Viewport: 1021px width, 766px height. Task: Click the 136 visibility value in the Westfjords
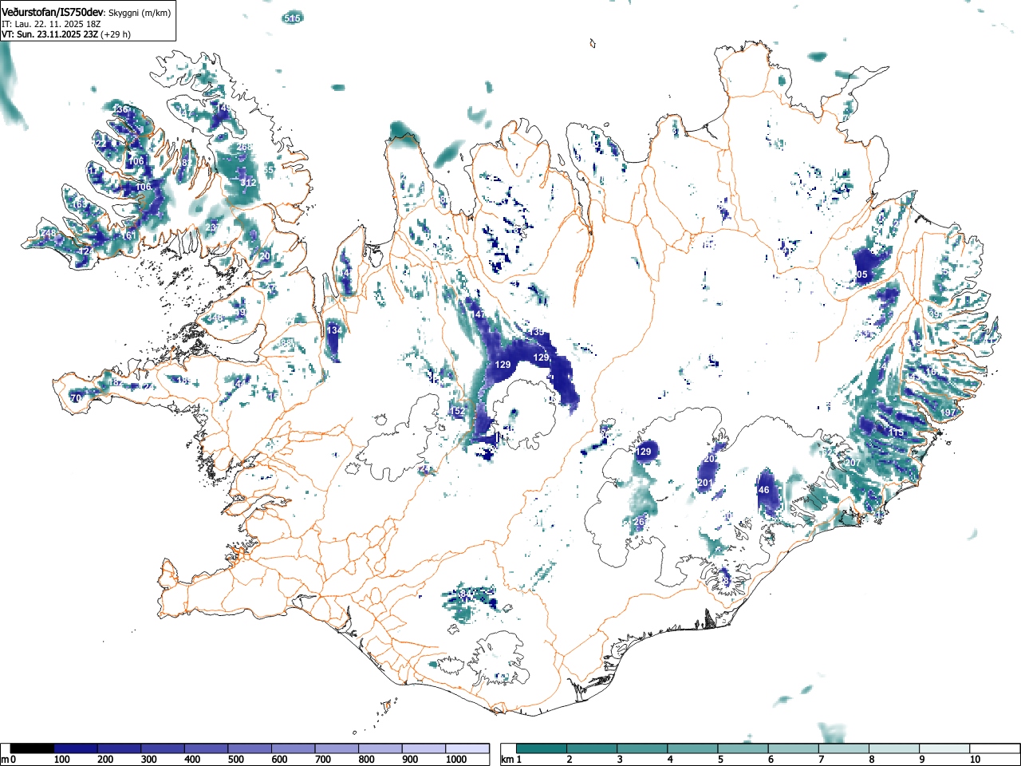coord(120,109)
